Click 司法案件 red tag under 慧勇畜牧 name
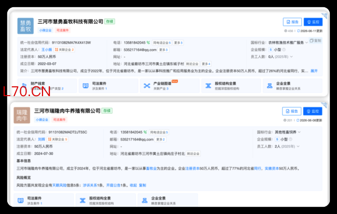Viewport: 337px width, 214px height. click(62, 30)
